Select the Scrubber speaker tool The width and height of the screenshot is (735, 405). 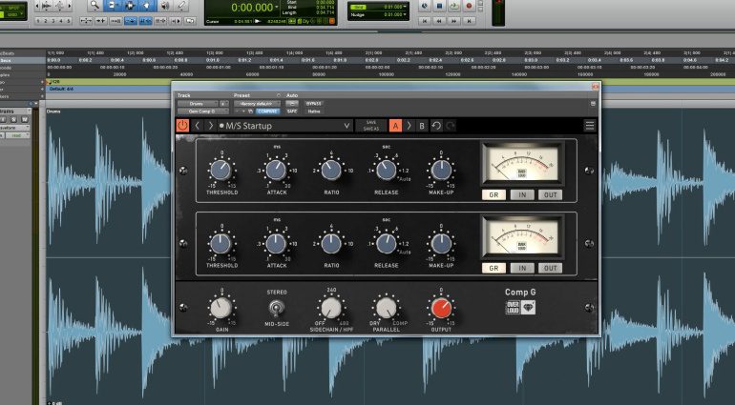164,5
